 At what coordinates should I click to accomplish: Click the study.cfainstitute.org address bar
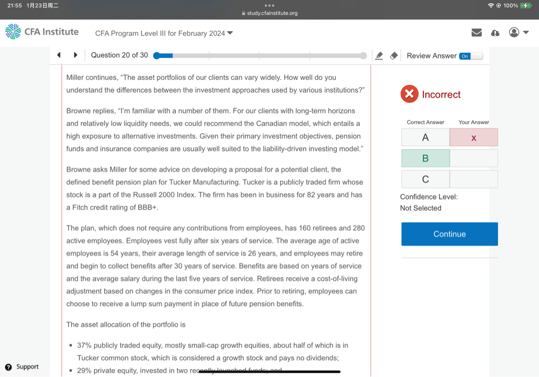pyautogui.click(x=269, y=13)
